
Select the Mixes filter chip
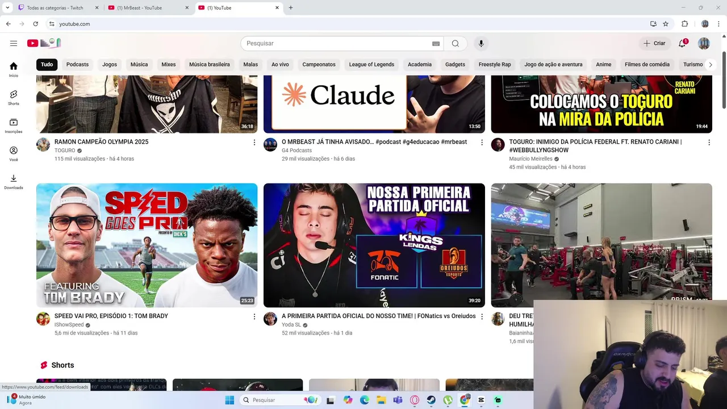click(169, 64)
